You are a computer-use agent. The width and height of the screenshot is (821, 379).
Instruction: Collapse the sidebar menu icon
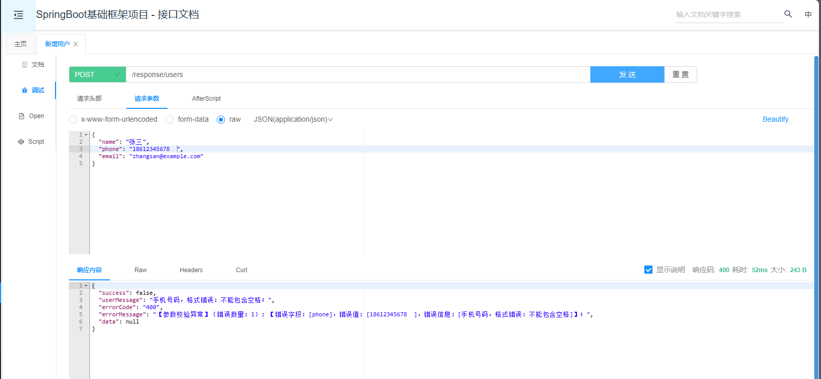click(18, 15)
